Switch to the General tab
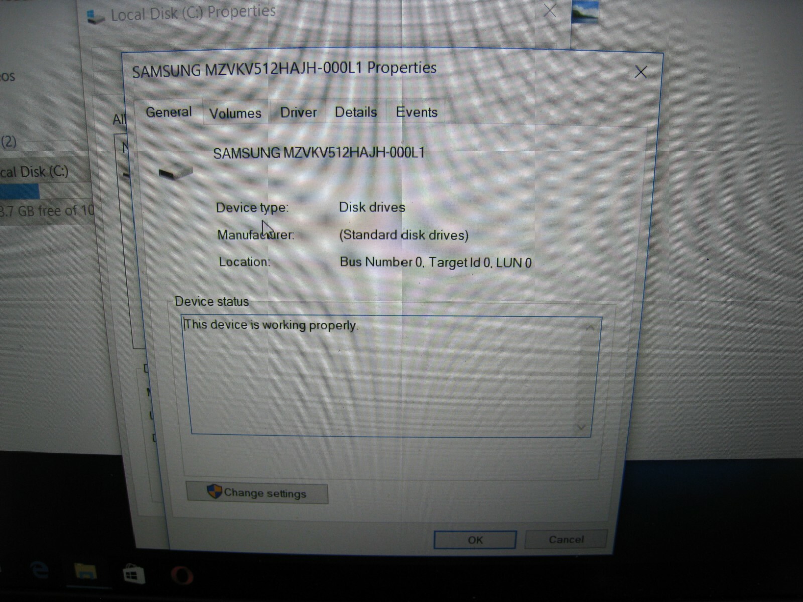803x602 pixels. [169, 112]
